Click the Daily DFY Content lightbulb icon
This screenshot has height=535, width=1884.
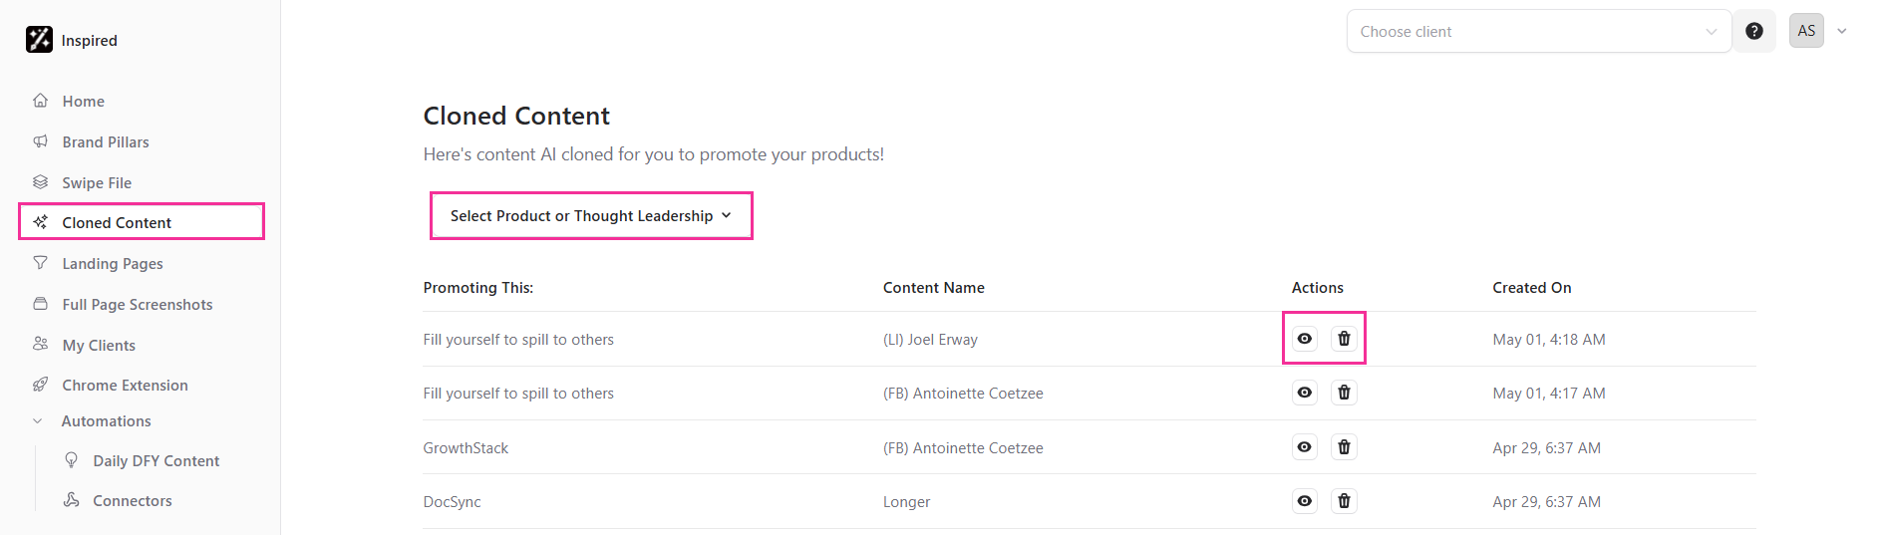pyautogui.click(x=72, y=460)
